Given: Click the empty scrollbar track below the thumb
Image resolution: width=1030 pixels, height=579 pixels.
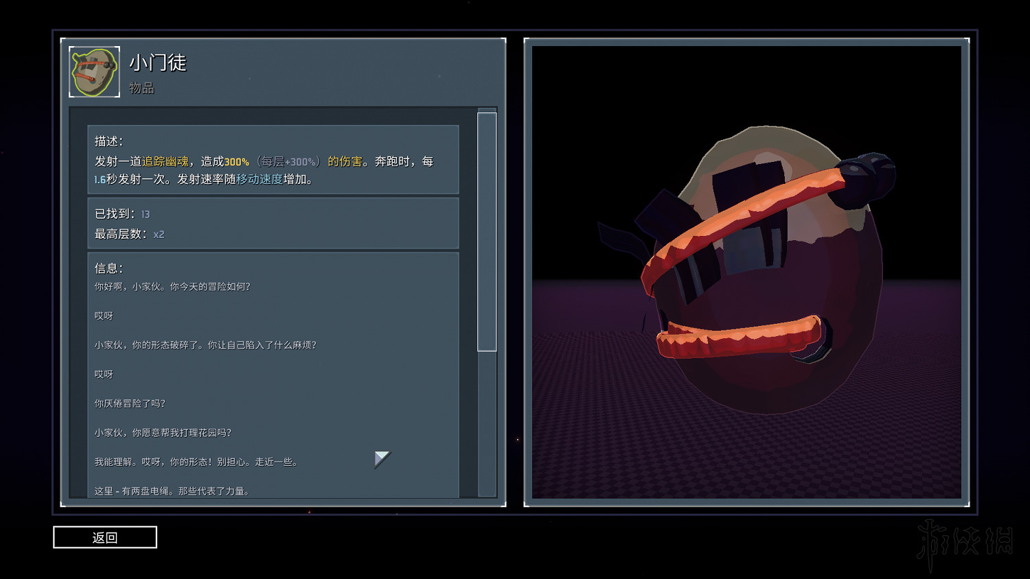Looking at the screenshot, I should pyautogui.click(x=487, y=422).
